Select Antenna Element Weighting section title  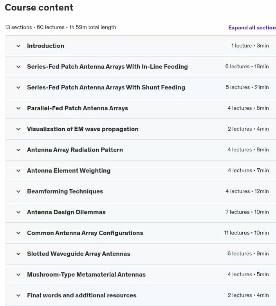click(69, 171)
